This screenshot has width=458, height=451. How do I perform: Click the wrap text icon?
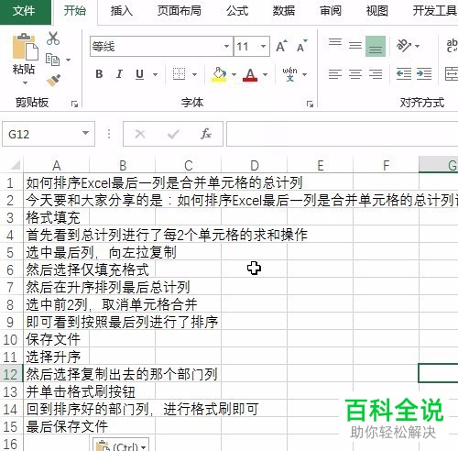coord(452,46)
